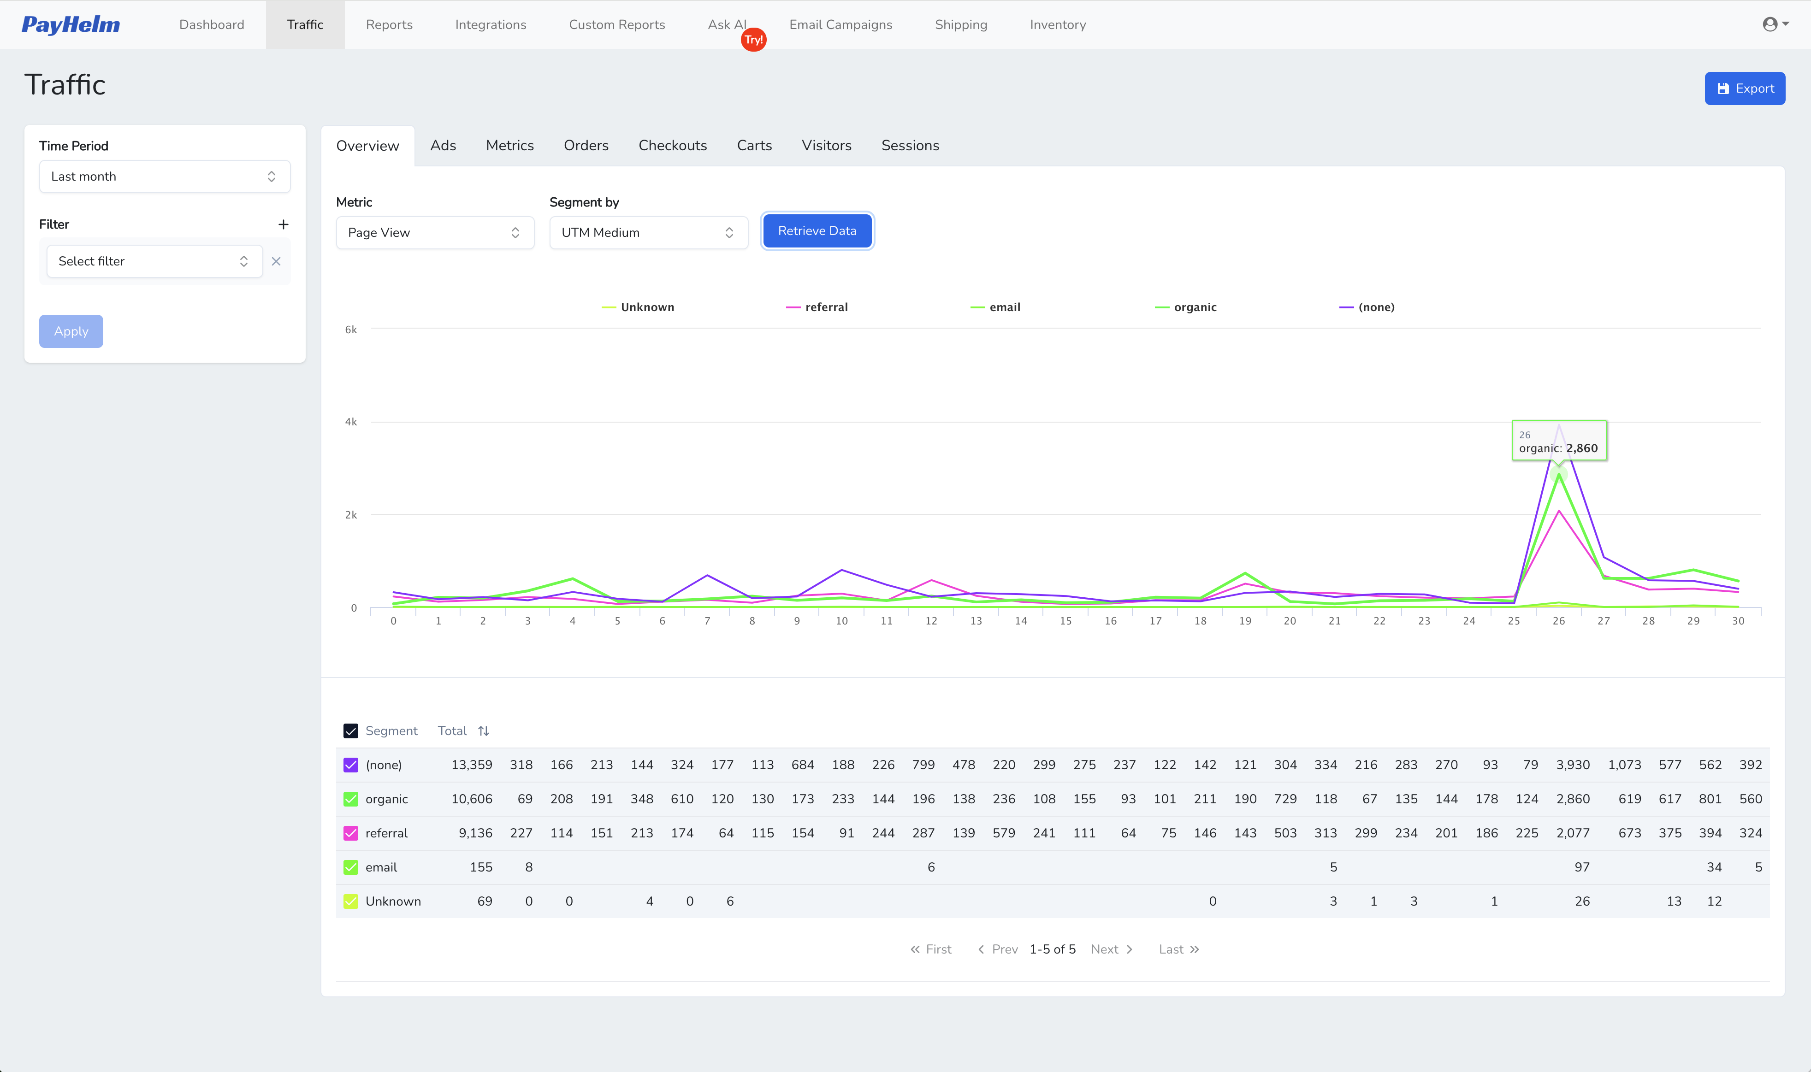Sort the table by the Total column arrows

[x=484, y=730]
